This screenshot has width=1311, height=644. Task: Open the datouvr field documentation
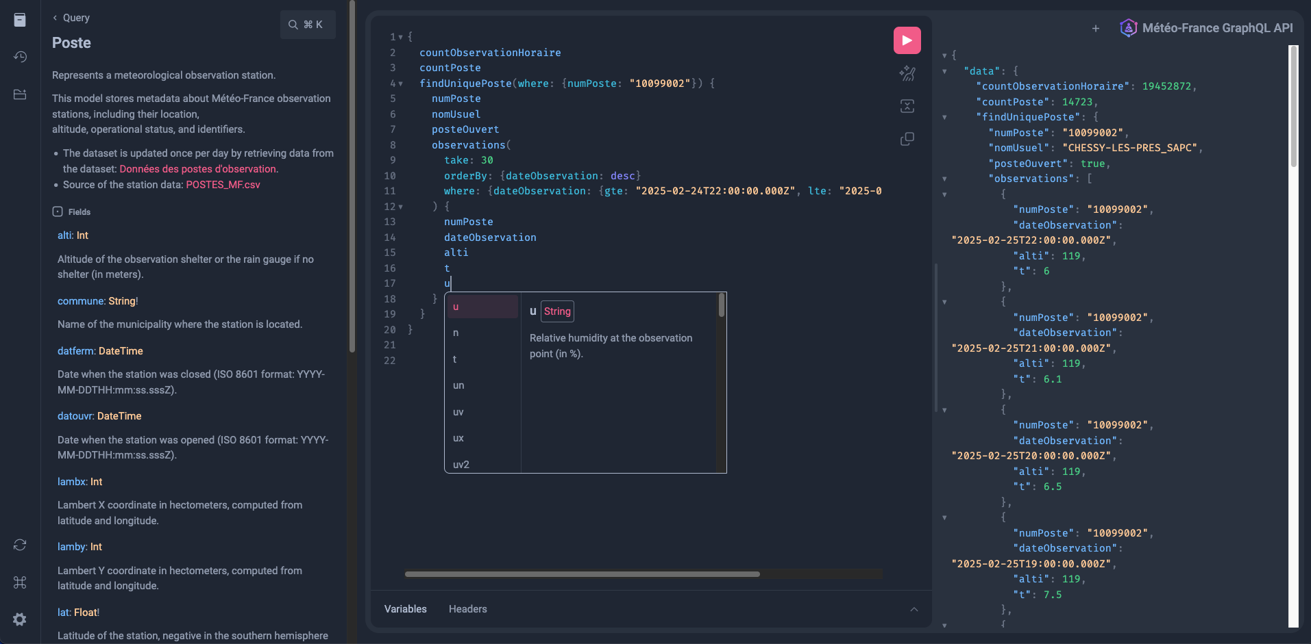coord(75,416)
